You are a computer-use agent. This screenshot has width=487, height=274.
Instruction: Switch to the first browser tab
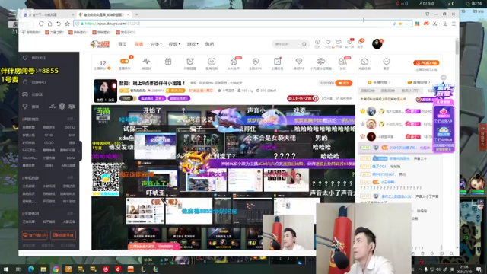coord(48,14)
